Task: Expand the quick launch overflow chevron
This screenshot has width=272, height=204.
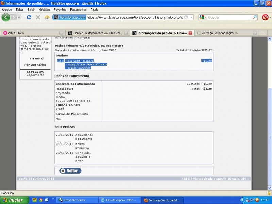Action: pyautogui.click(x=53, y=199)
